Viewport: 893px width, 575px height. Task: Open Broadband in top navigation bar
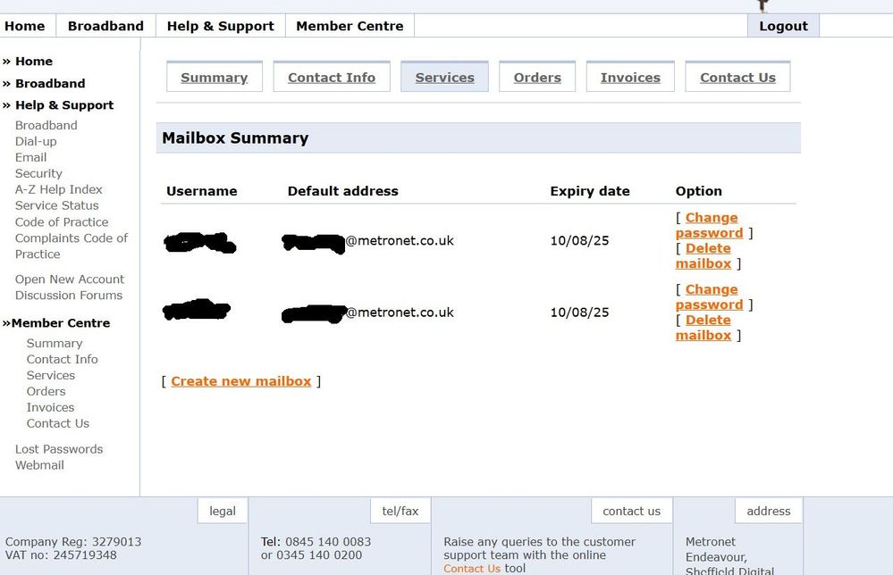tap(105, 26)
